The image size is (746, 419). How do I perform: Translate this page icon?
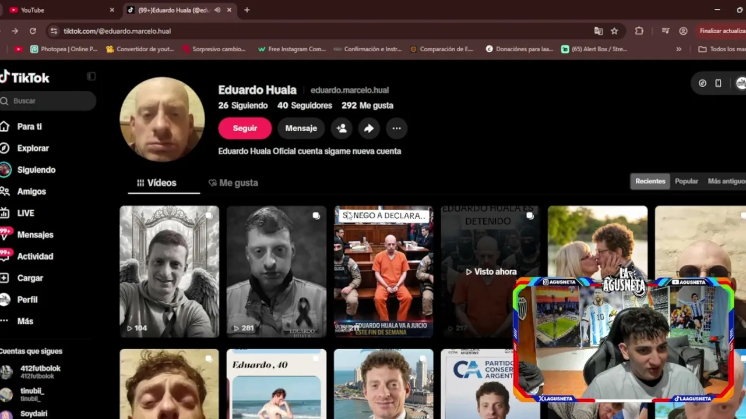point(599,31)
